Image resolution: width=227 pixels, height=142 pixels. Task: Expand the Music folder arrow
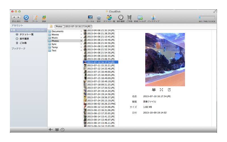(81, 38)
